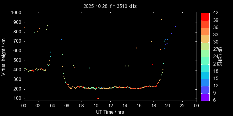The height and width of the screenshot is (116, 233).
Task: Click the plot title showing 3510 kHz
Action: point(110,6)
